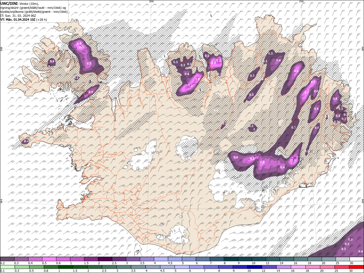Viewport: 364px width, 273px height.
Task: Select the dark teal upper swatch between 8 and 9
Action: 231,259
